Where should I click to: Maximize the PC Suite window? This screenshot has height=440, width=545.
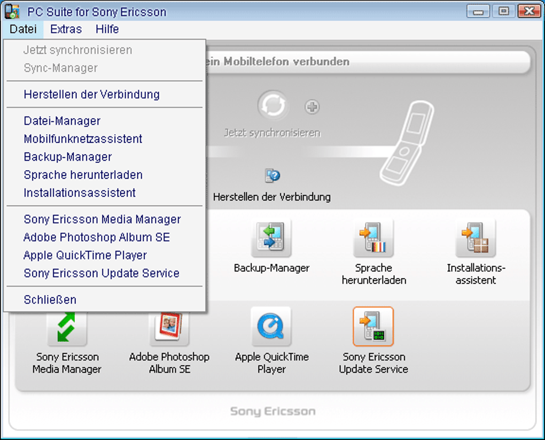503,11
